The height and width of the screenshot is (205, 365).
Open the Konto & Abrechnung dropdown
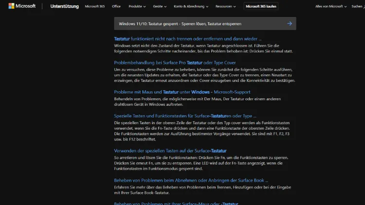191,6
